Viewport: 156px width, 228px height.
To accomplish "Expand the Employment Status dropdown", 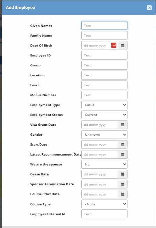I will [x=105, y=115].
